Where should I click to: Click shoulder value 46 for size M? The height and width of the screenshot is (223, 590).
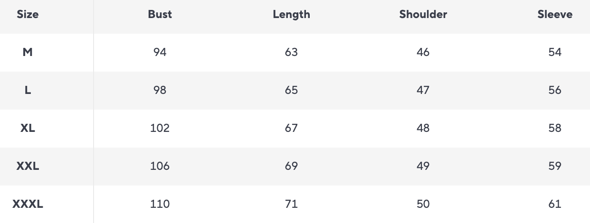tap(423, 52)
